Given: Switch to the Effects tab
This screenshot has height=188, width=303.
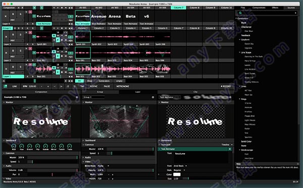Looking at the screenshot, I should (x=275, y=8).
